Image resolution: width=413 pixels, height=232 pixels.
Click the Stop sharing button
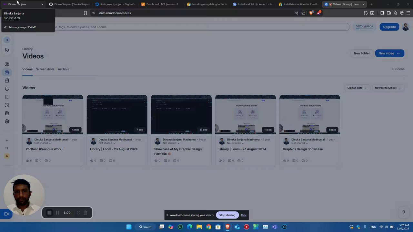[227, 215]
